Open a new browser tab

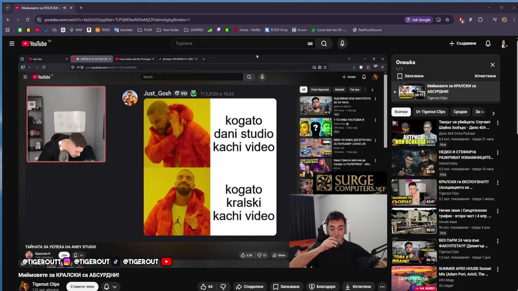tap(81, 8)
